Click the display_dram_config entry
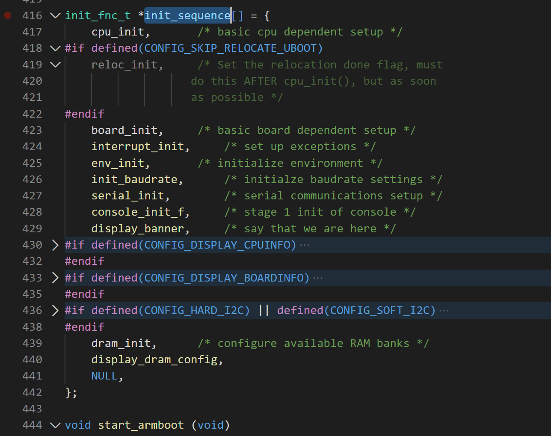The width and height of the screenshot is (551, 436). tap(154, 359)
